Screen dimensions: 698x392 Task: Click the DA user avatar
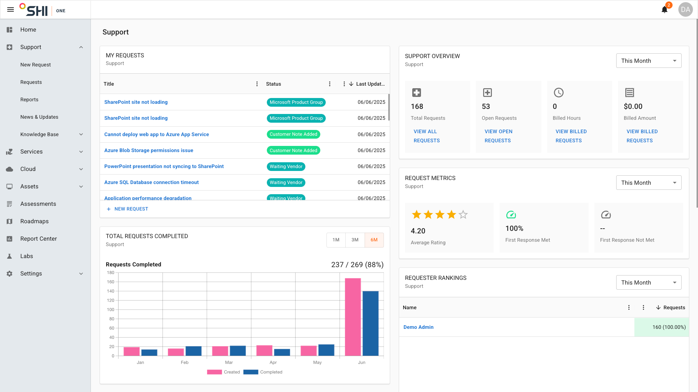pos(685,10)
